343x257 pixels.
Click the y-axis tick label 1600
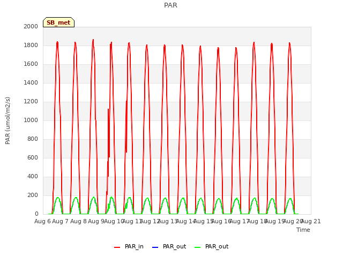(x=31, y=64)
